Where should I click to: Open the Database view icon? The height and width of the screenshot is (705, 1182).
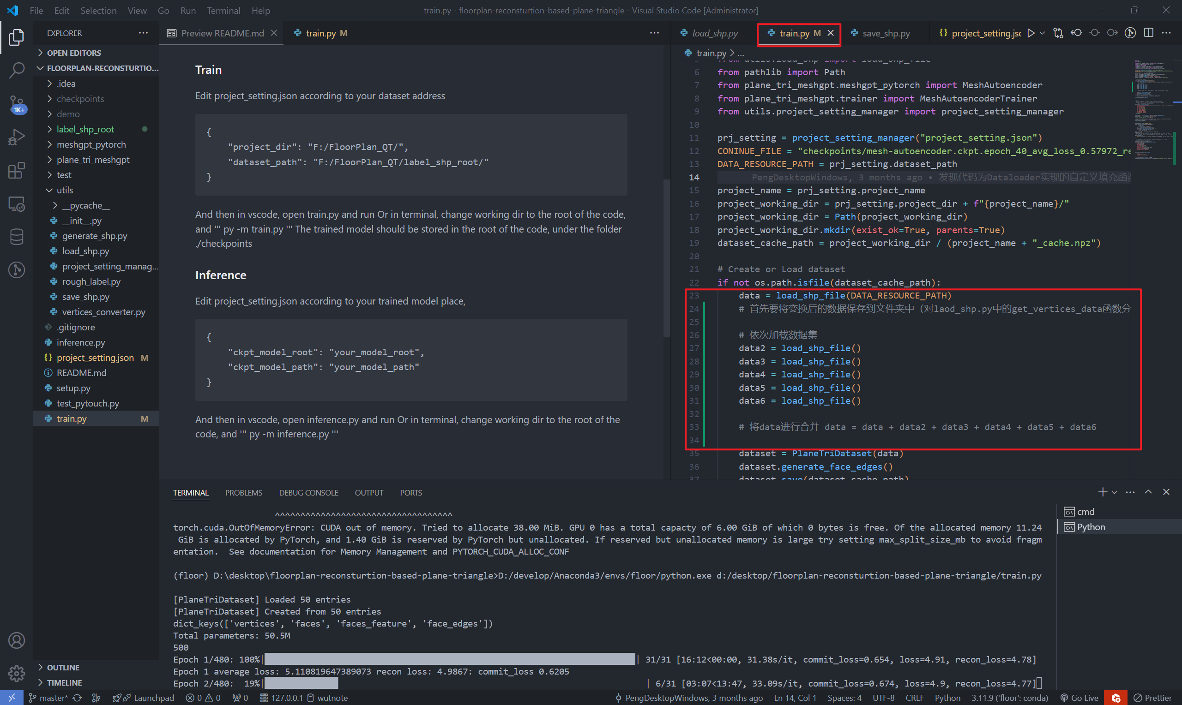tap(16, 237)
